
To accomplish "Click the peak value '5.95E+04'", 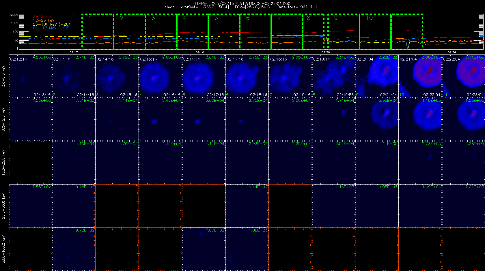I will [x=388, y=101].
